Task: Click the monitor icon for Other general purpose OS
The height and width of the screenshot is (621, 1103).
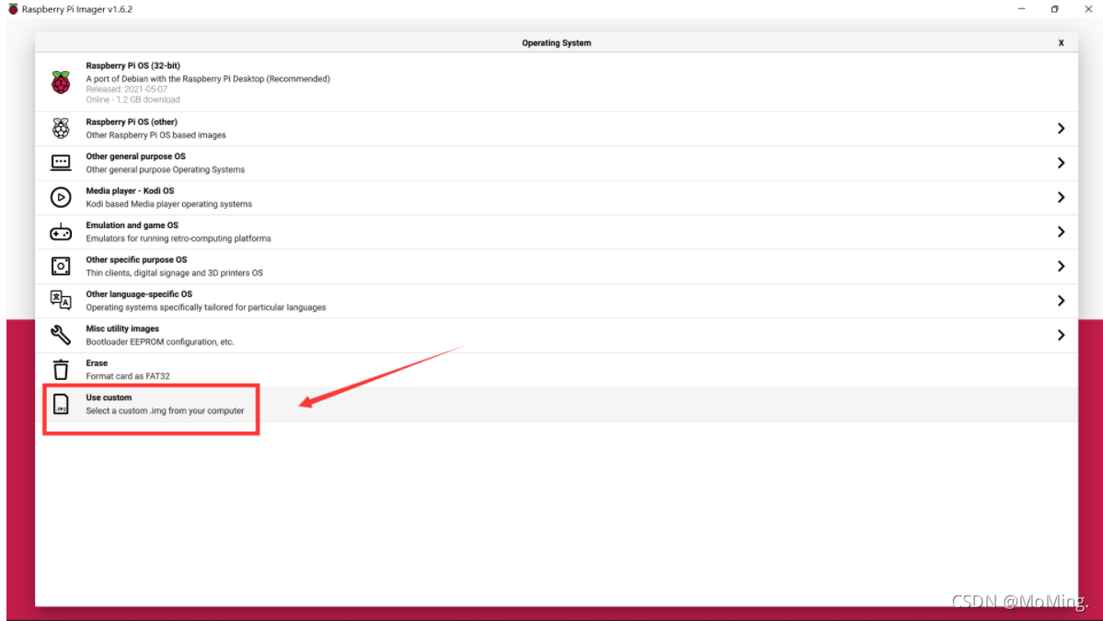Action: (62, 163)
